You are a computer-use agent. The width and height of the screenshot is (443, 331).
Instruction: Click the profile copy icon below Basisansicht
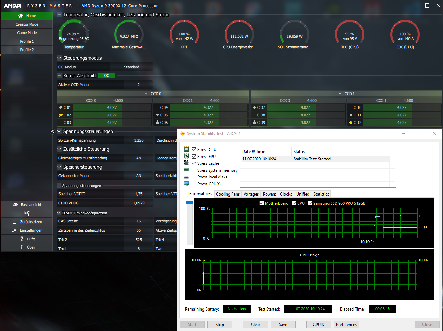pos(27,213)
